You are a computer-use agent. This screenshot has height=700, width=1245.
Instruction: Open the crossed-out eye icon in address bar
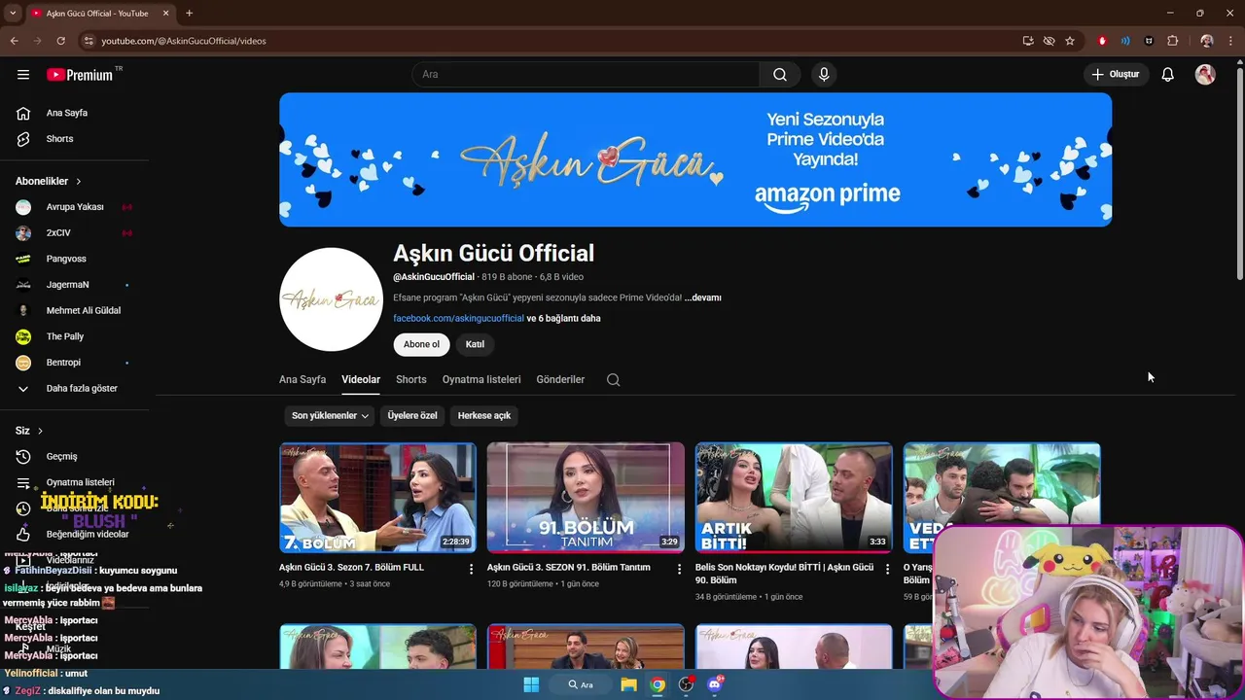1049,41
